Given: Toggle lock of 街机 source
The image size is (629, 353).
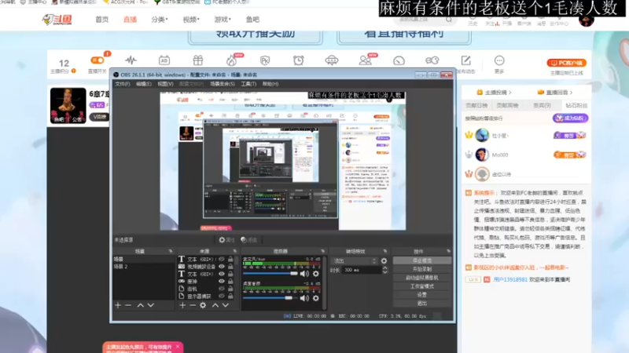Looking at the screenshot, I should pos(230,289).
